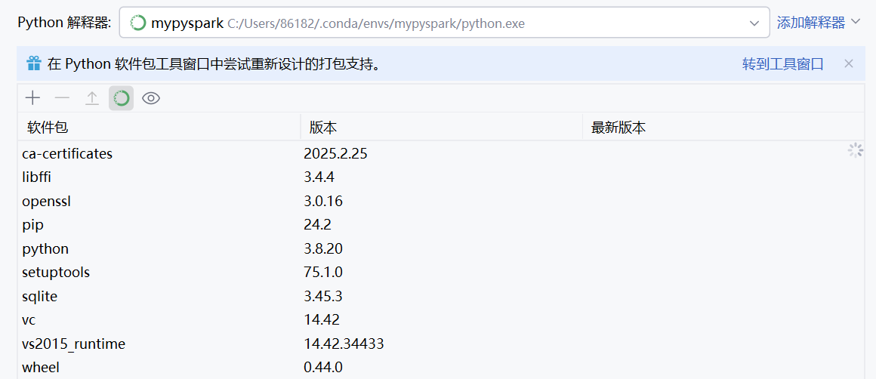Select the python package row
The height and width of the screenshot is (379, 876).
tap(441, 248)
